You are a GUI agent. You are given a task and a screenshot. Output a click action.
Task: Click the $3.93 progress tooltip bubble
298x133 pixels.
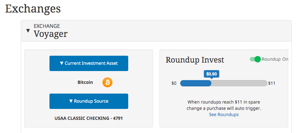click(211, 74)
